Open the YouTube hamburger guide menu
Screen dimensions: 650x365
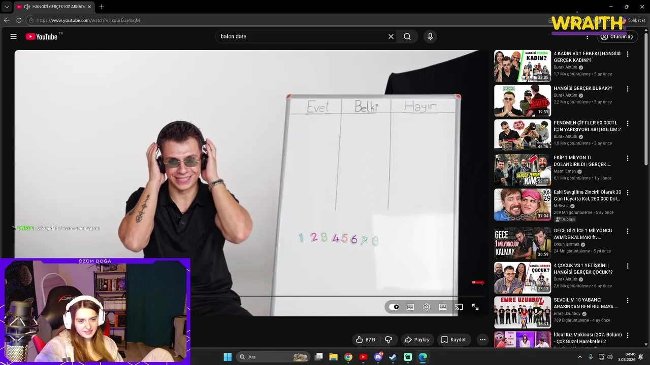14,36
